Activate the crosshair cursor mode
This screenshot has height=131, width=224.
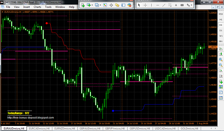tap(145, 5)
